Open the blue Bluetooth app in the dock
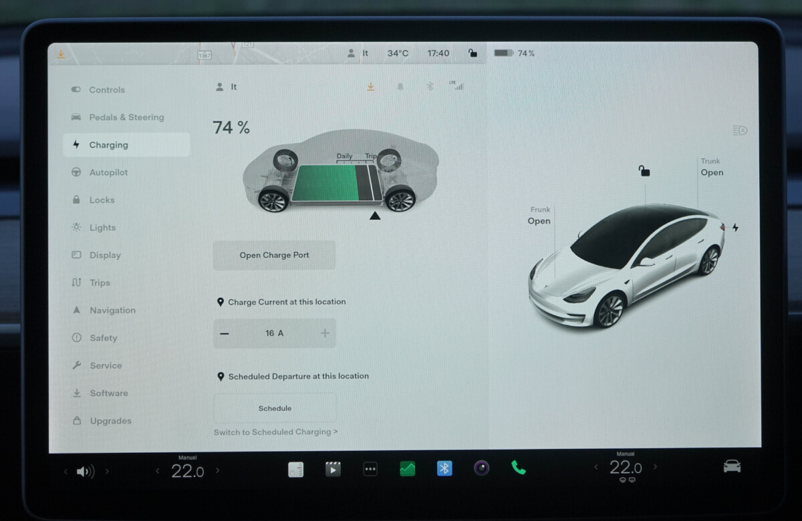802x521 pixels. coord(444,469)
